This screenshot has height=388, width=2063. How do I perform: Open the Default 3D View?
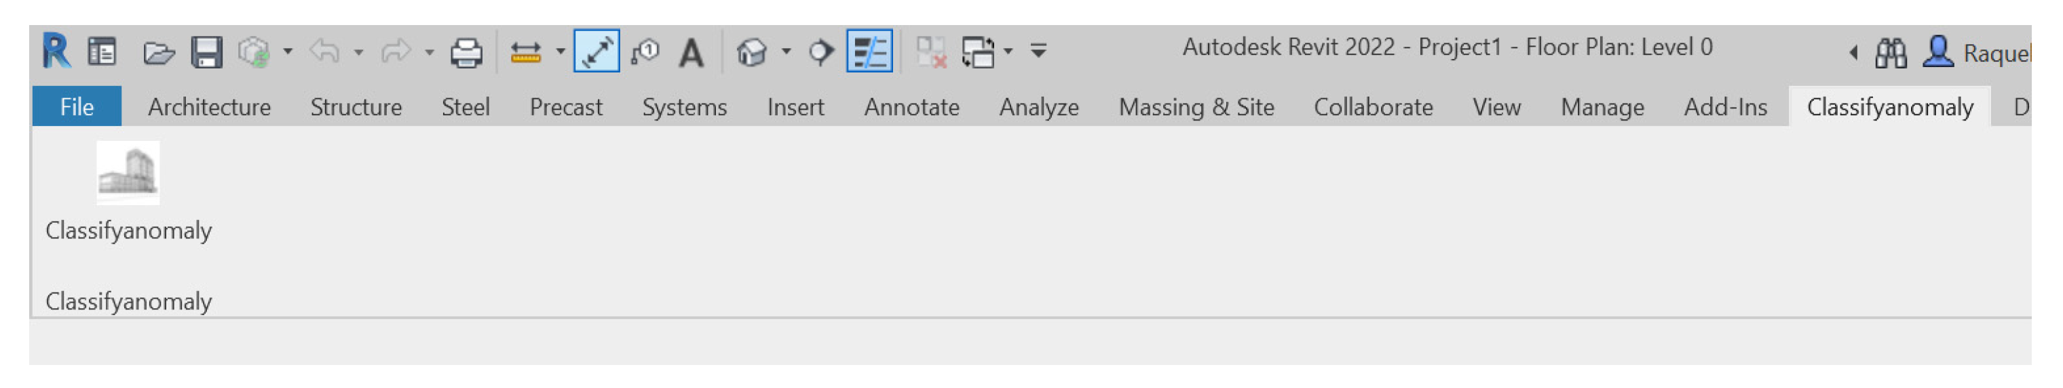pyautogui.click(x=751, y=53)
